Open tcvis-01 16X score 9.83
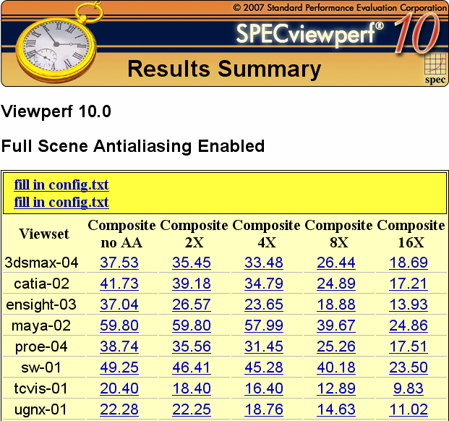Screen dimensions: 449x421 coord(409,388)
